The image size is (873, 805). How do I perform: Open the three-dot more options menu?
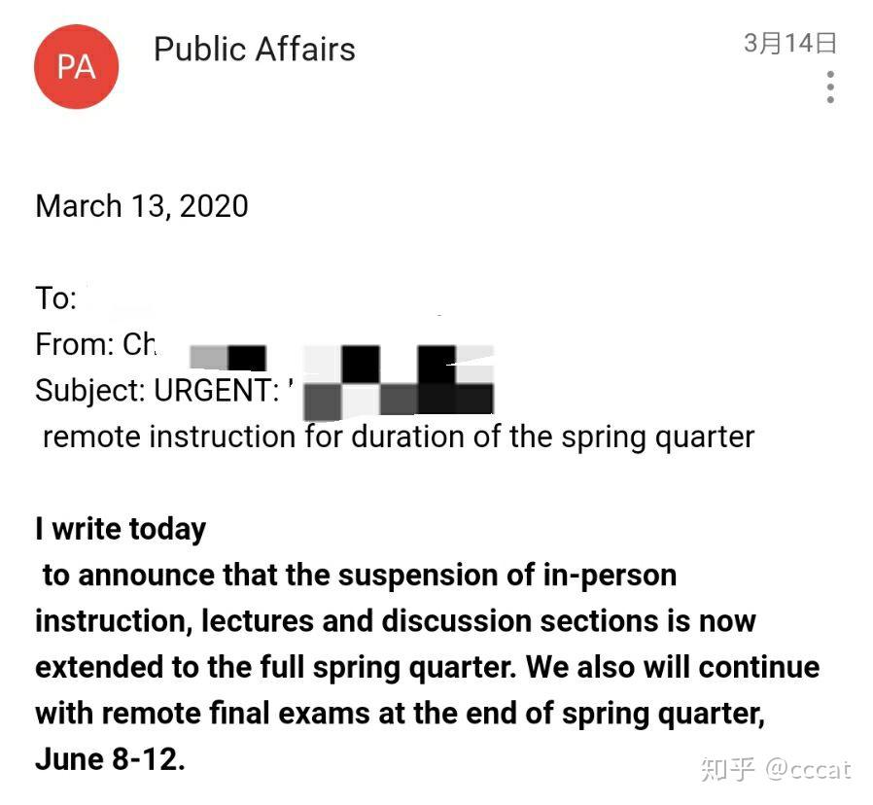[830, 87]
